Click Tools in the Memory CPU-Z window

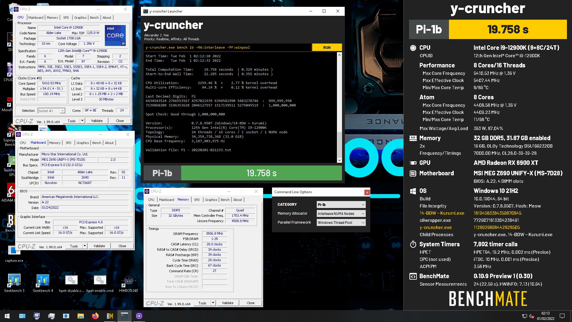pos(202,303)
